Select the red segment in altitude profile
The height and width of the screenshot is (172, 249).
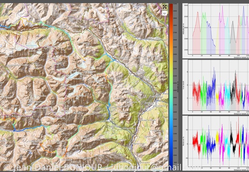[x=197, y=33]
